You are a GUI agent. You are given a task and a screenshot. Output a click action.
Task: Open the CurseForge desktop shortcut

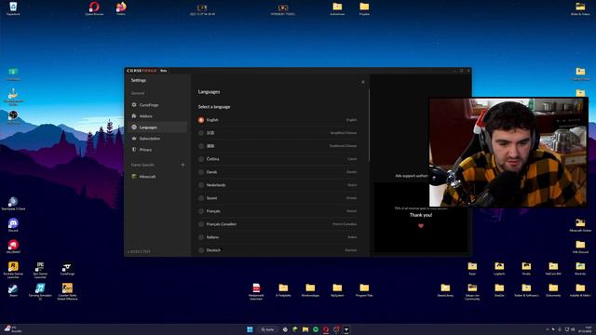point(67,269)
